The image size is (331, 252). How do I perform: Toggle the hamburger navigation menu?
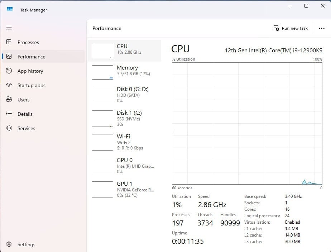pyautogui.click(x=9, y=28)
